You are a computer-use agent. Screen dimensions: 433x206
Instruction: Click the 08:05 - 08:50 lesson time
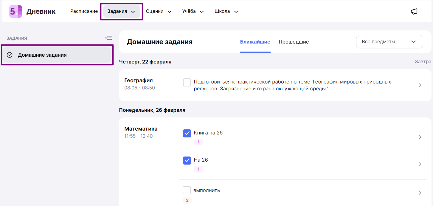click(x=139, y=88)
